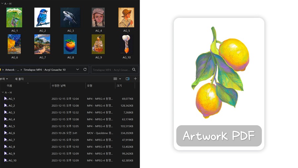Select the AG_2 blue bird thumbnail

point(42,18)
